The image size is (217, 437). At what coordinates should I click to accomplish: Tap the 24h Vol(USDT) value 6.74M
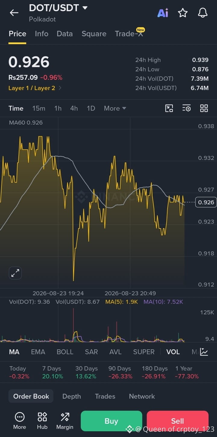coord(200,88)
